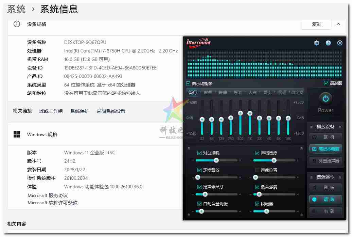
Task: Switch audio source type to 电影 (movie)
Action: coord(325,211)
